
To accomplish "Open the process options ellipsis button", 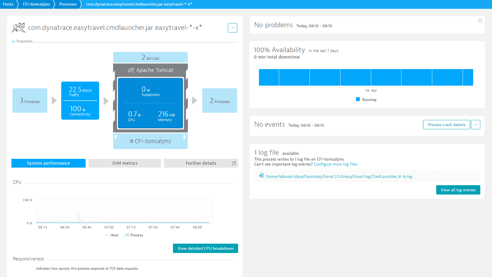I will [x=232, y=28].
